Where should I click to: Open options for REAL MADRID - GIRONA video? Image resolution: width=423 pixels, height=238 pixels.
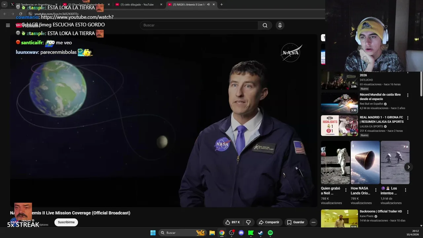pyautogui.click(x=408, y=118)
